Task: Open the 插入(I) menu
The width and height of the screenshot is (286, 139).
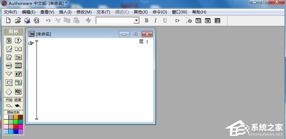Action: (x=65, y=12)
